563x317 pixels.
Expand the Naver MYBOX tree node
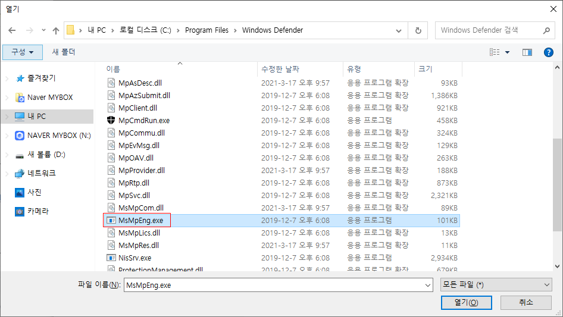click(7, 98)
